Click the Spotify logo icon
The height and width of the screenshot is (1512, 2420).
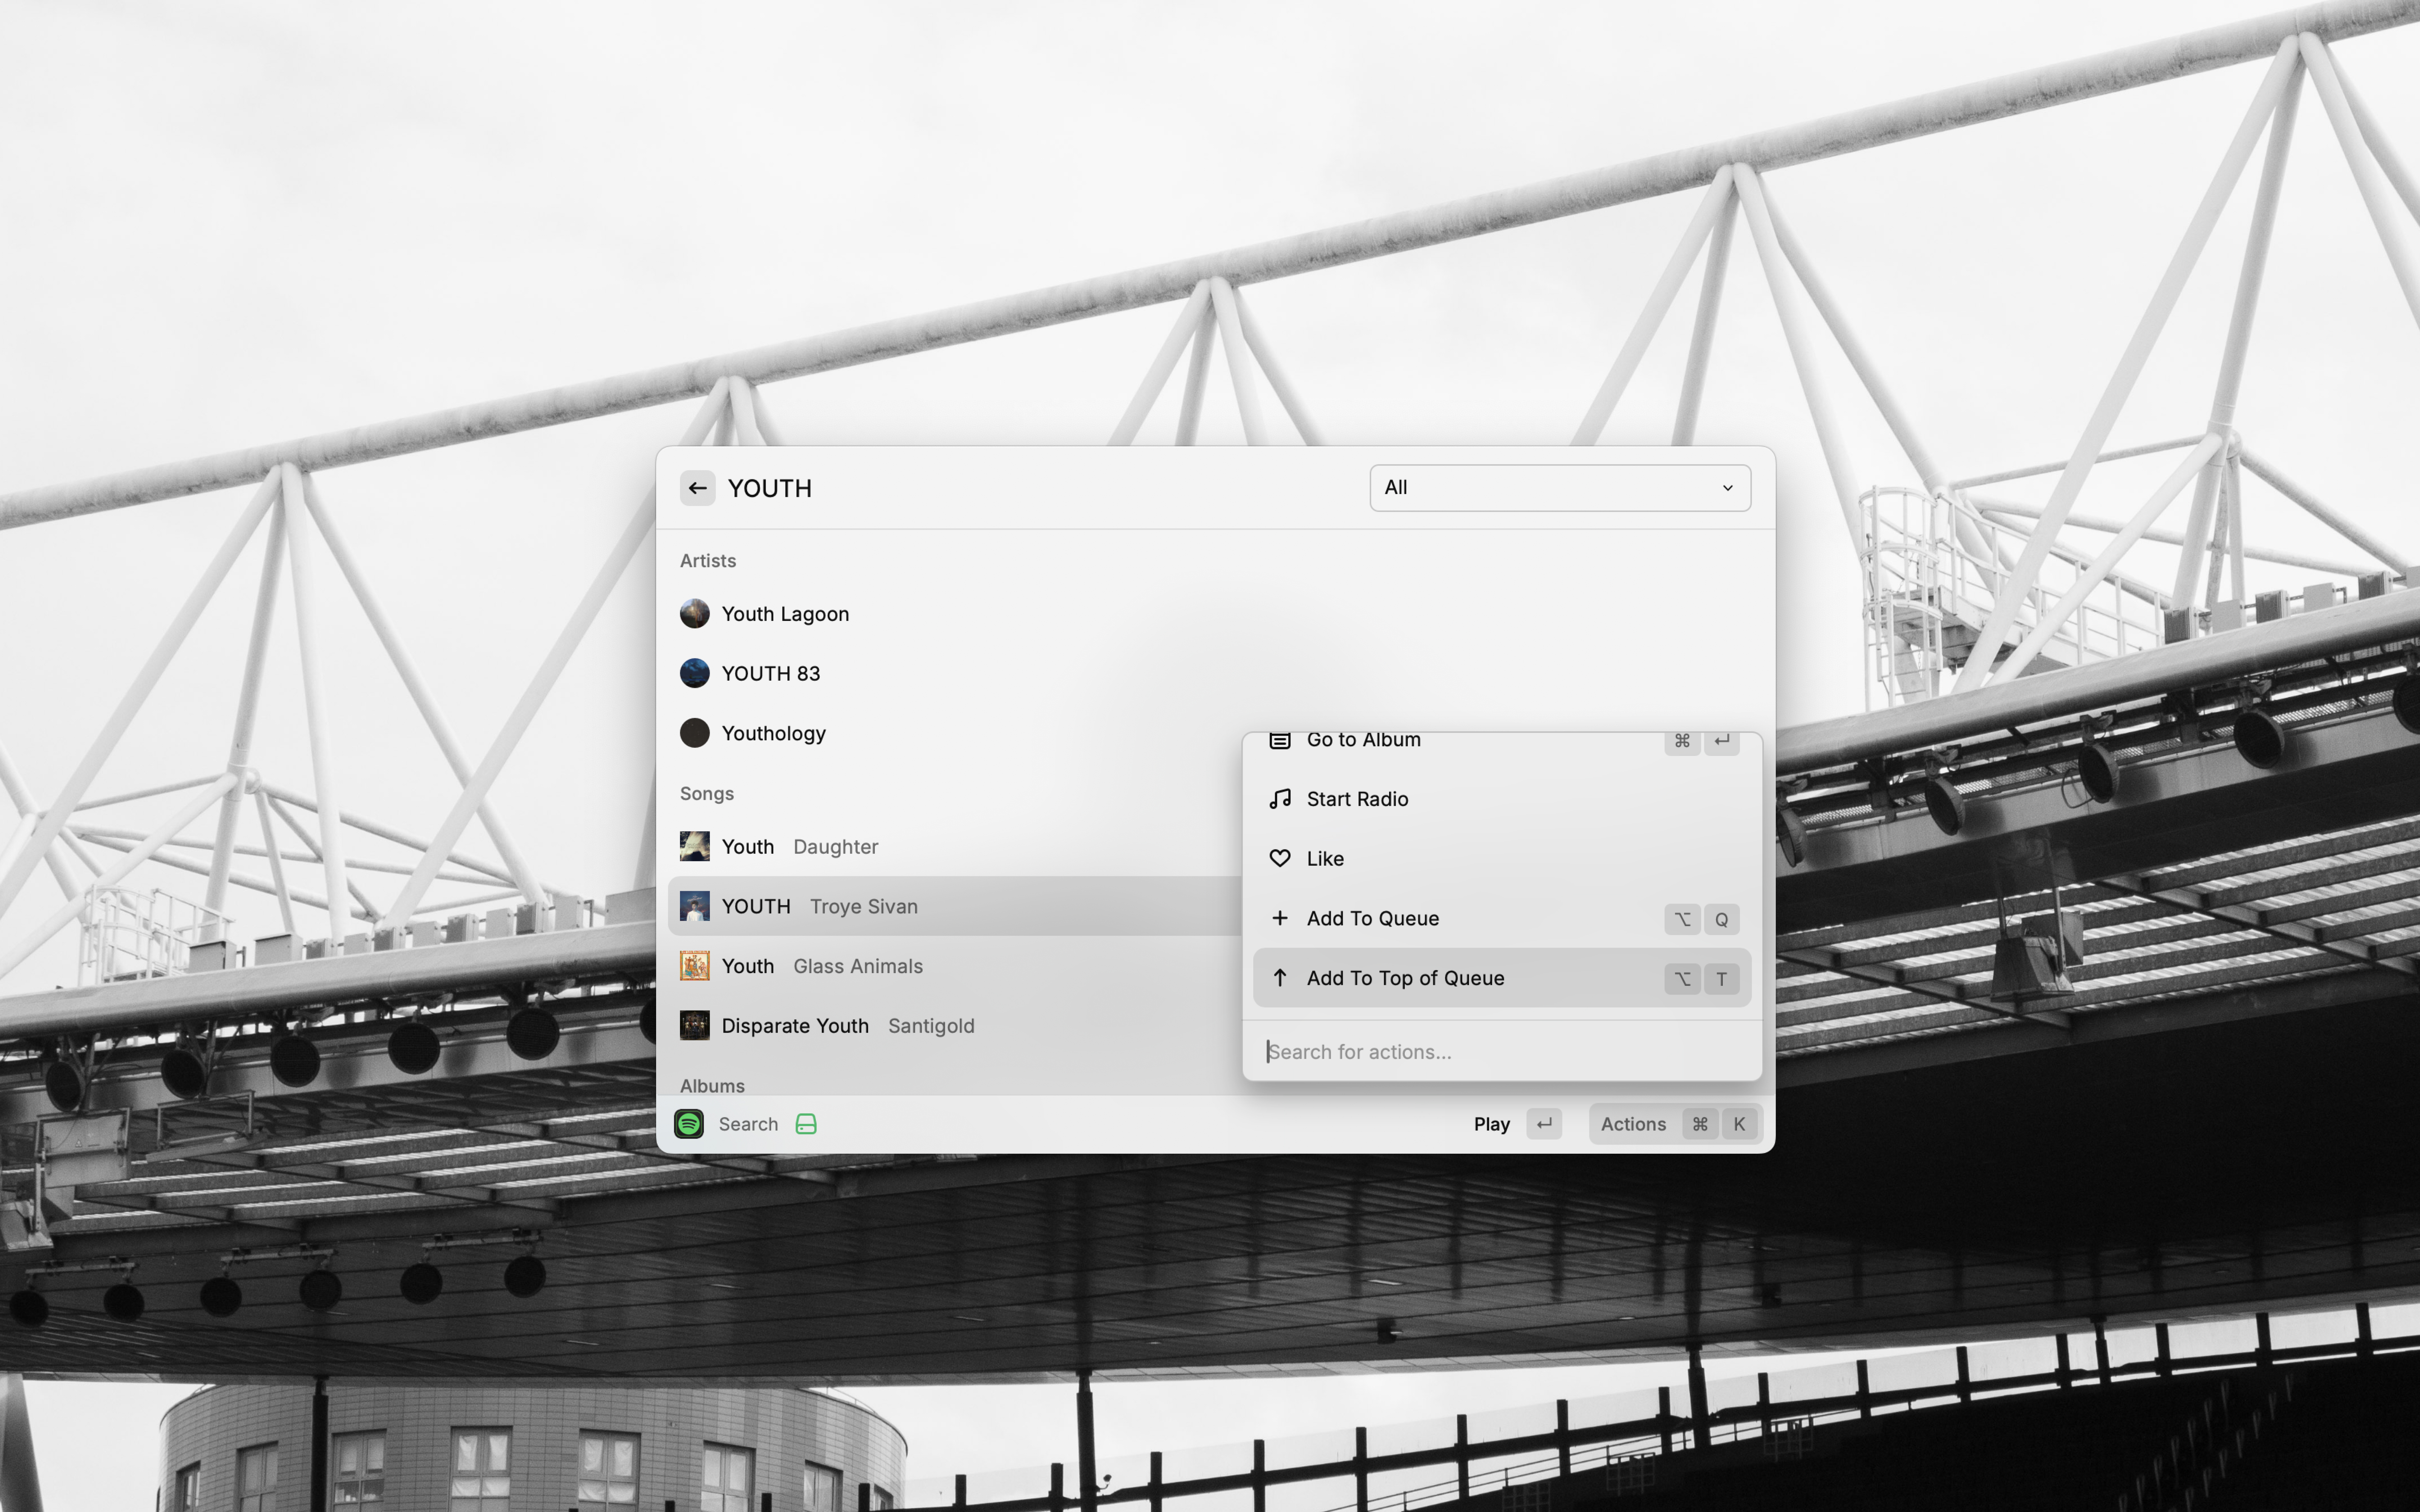689,1124
